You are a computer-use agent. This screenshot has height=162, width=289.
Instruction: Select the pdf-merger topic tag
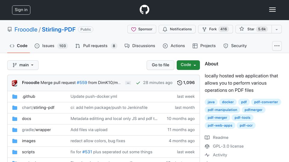217,118
